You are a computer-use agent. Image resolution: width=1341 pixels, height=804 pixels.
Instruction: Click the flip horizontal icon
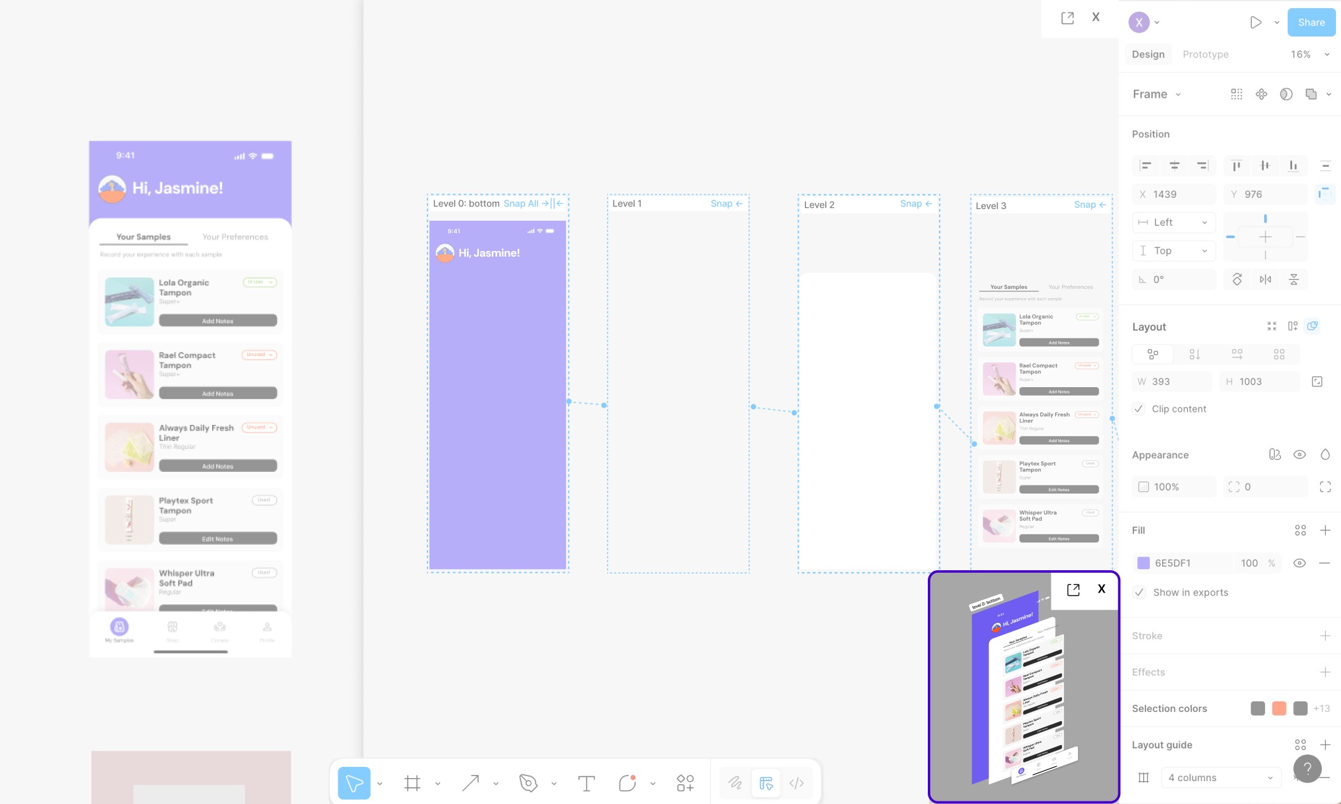1266,280
